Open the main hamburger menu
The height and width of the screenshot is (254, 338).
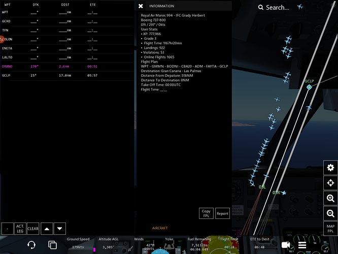click(x=302, y=245)
